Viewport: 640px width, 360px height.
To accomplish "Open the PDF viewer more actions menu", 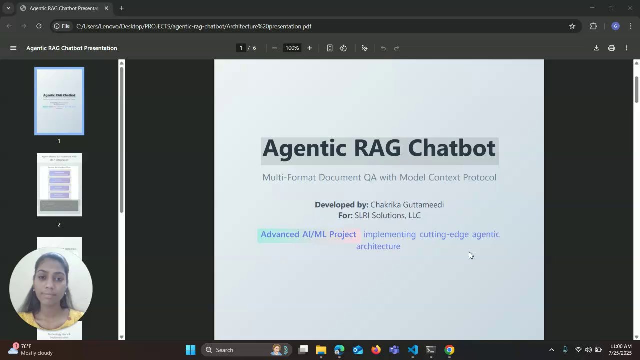I will coord(627,48).
